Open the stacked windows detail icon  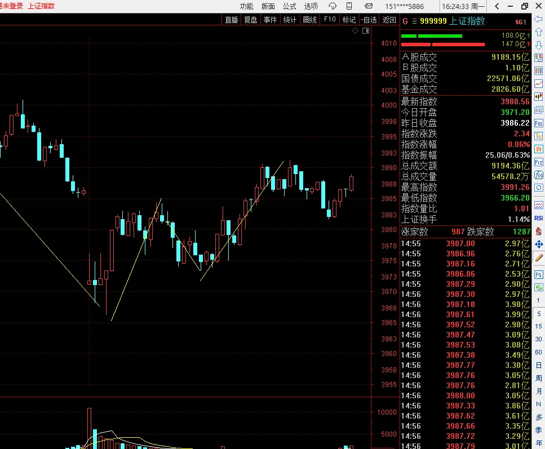click(x=539, y=110)
